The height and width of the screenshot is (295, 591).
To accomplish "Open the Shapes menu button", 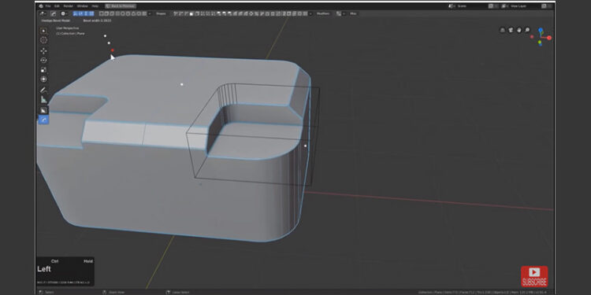I will click(161, 13).
